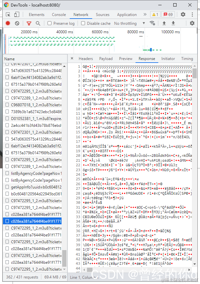This screenshot has height=284, width=200.
Task: Show the 1 warning badge
Action: (x=155, y=14)
